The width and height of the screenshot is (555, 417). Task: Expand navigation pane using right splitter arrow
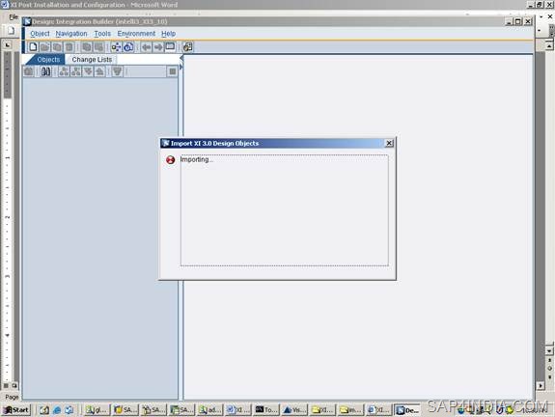click(x=181, y=67)
